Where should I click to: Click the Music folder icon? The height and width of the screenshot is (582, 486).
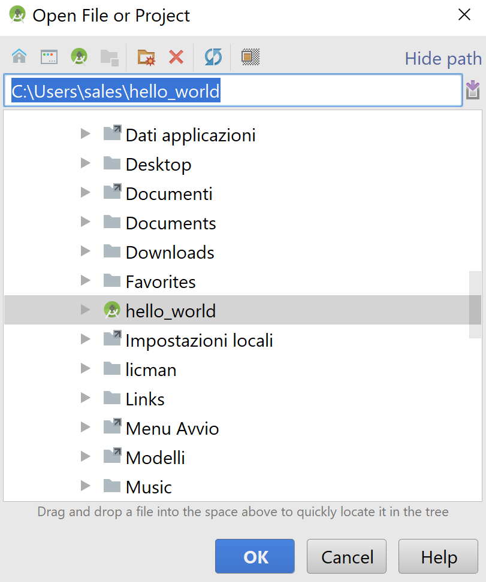[112, 485]
